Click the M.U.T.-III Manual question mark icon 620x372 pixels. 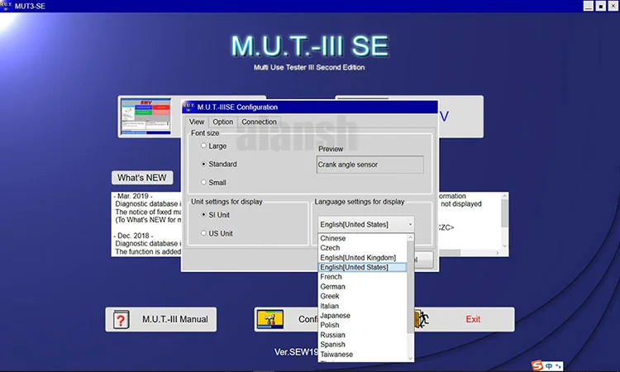click(121, 319)
